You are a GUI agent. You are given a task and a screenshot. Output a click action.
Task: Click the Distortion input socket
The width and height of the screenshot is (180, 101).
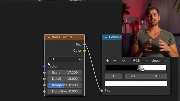tap(44, 91)
